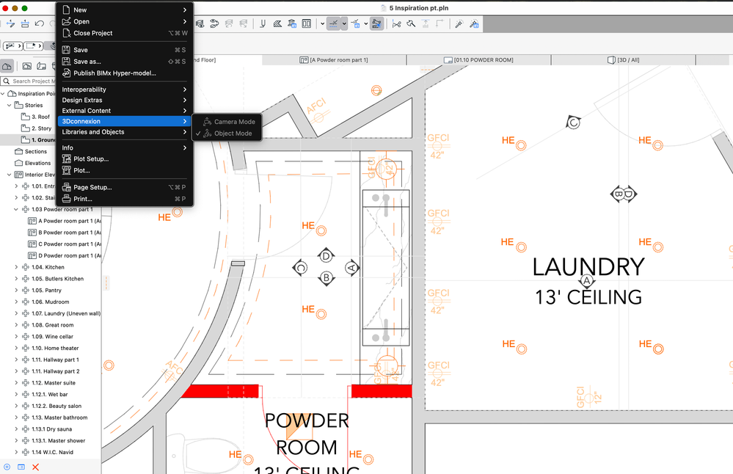Collapse the Interior Elevations tree node
The image size is (733, 474).
click(x=10, y=175)
